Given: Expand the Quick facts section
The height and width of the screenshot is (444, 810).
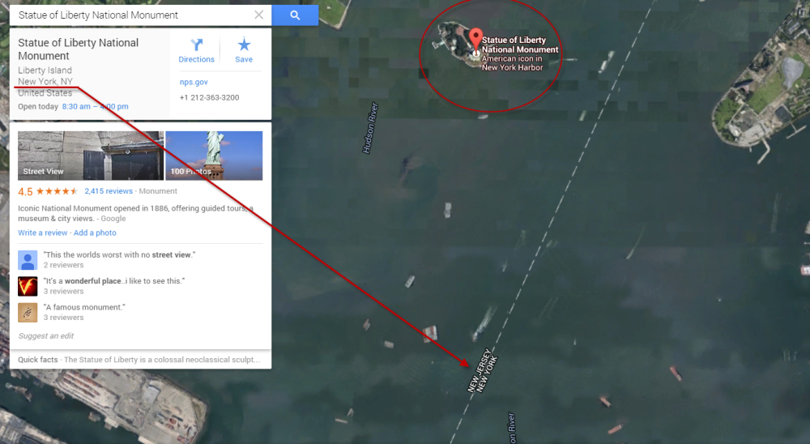Looking at the screenshot, I should point(140,359).
